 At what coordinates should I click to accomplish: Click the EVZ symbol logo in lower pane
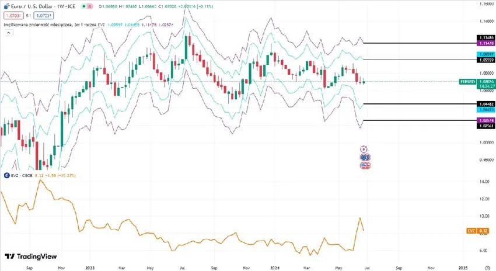click(6, 175)
